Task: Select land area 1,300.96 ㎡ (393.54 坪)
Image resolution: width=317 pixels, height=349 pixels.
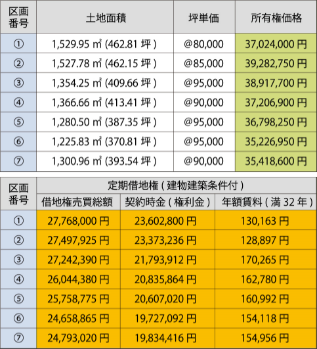Action: tap(105, 161)
